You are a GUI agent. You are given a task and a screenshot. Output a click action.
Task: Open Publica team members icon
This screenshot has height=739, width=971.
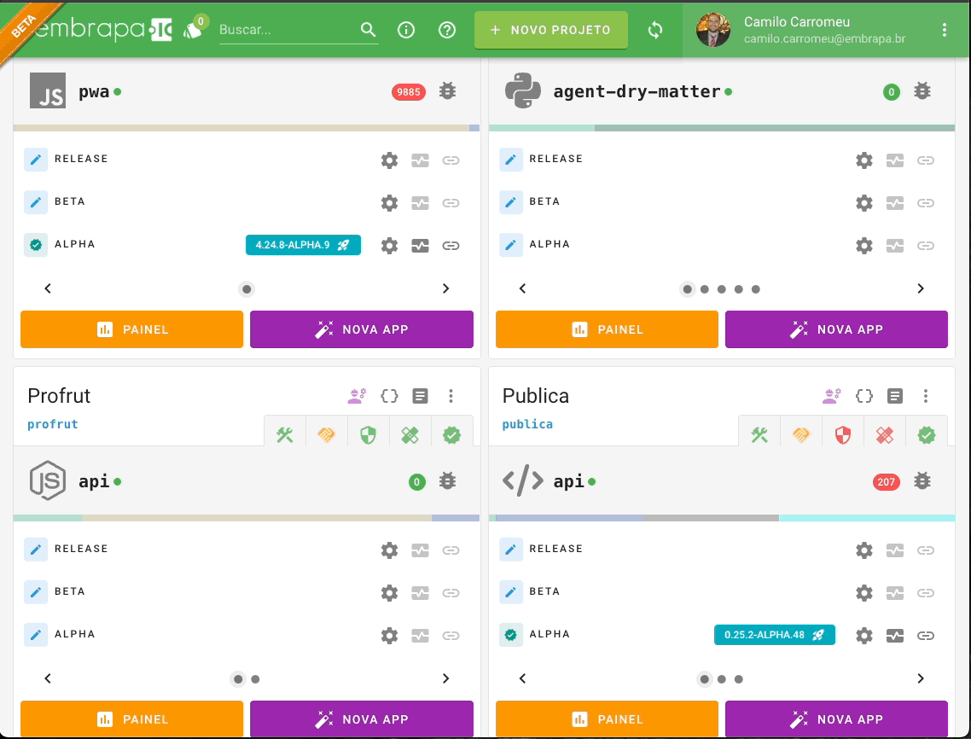832,396
